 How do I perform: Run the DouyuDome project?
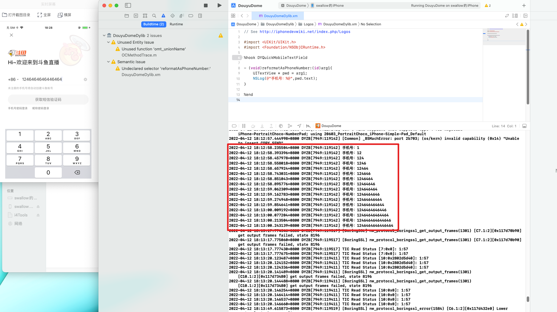(x=219, y=5)
